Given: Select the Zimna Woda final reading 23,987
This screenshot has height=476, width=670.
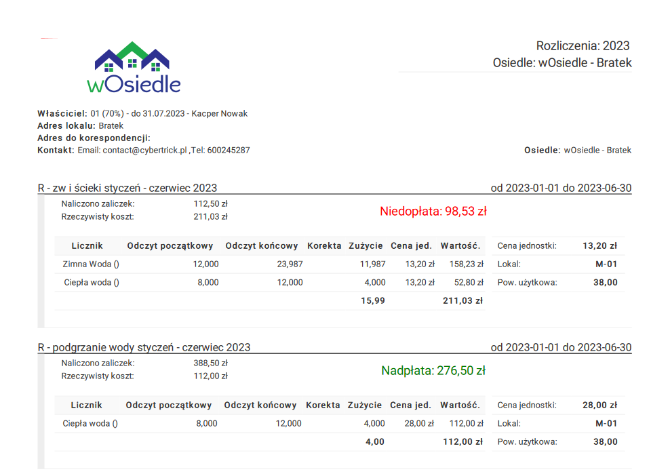Looking at the screenshot, I should pos(290,264).
